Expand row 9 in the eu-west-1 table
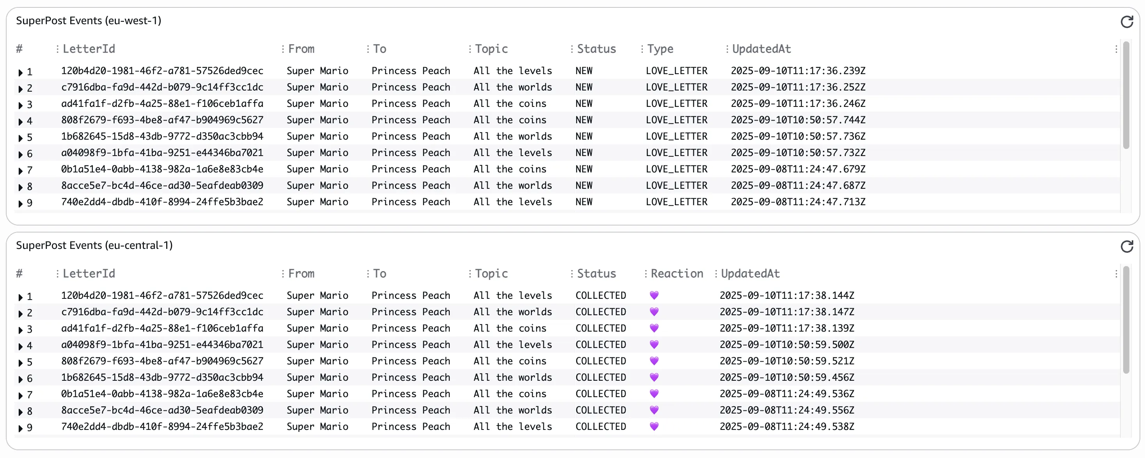This screenshot has height=458, width=1145. point(20,203)
